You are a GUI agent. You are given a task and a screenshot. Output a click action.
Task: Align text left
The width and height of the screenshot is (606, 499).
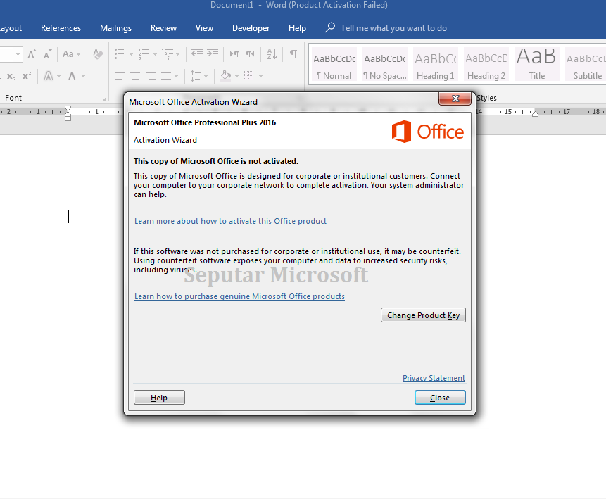[x=120, y=76]
